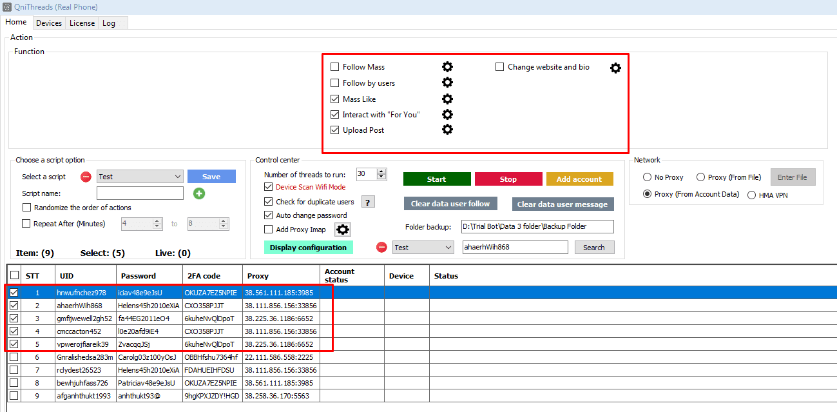The width and height of the screenshot is (837, 412).
Task: Open Add Proxy Imap gear settings
Action: point(343,230)
